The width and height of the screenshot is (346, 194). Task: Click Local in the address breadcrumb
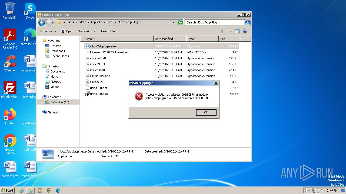(110, 22)
